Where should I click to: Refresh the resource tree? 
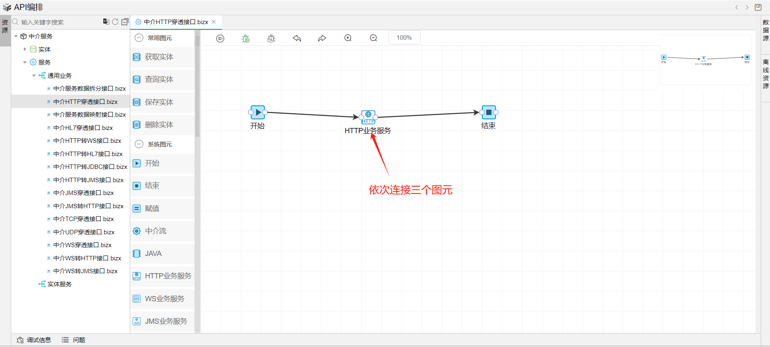point(115,22)
